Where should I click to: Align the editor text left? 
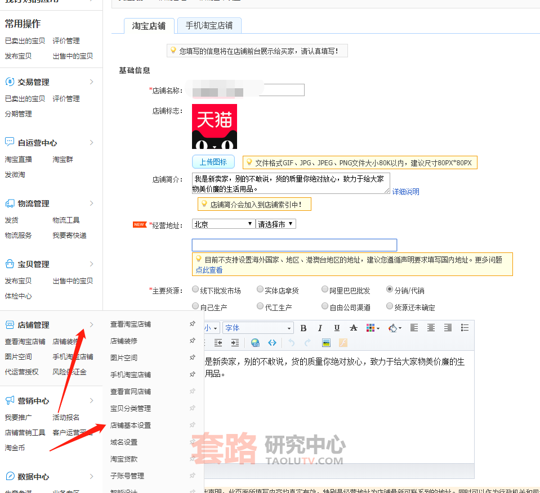(414, 328)
